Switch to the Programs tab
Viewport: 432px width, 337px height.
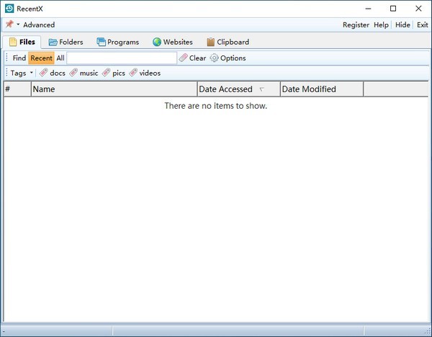[x=118, y=42]
